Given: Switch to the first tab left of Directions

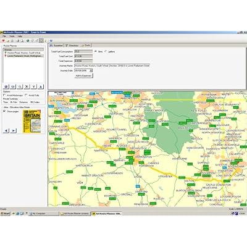Looking at the screenshot, I should tap(56, 45).
